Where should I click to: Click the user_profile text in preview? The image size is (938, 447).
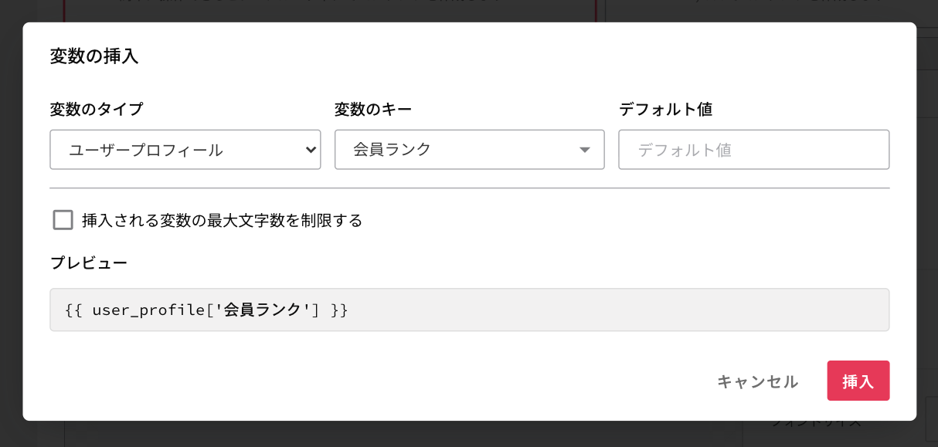(x=150, y=310)
